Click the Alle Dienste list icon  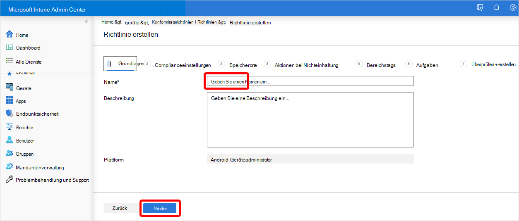pos(10,61)
